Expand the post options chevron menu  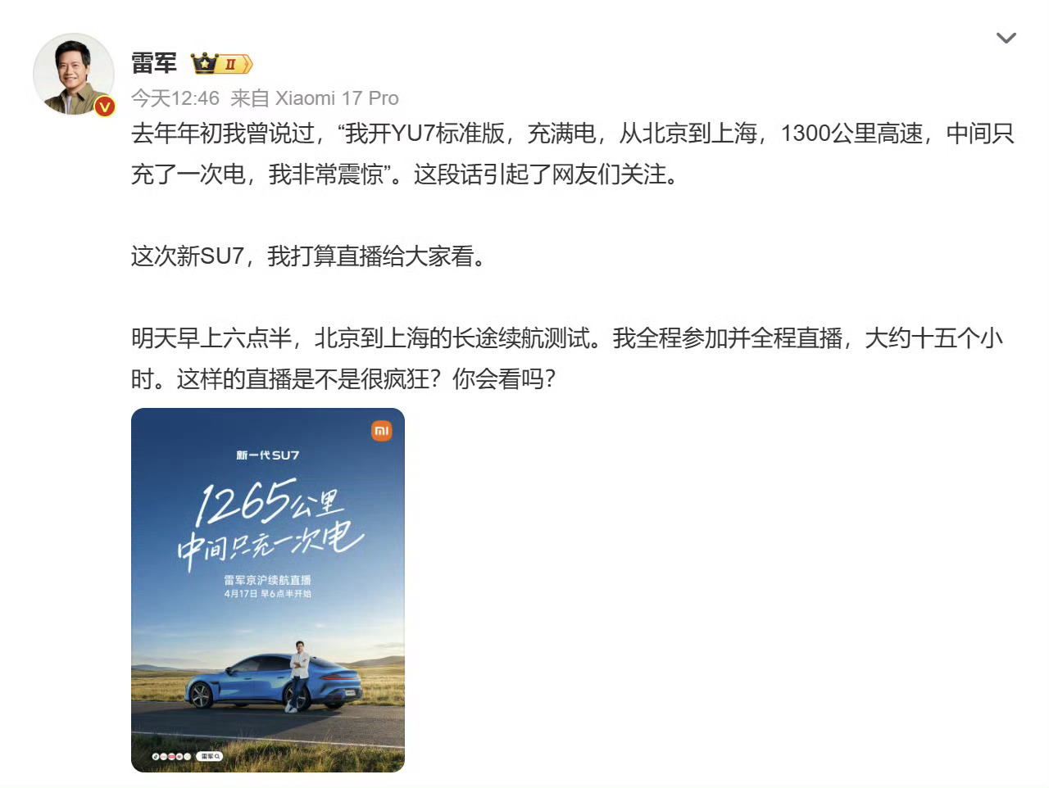click(x=1006, y=38)
